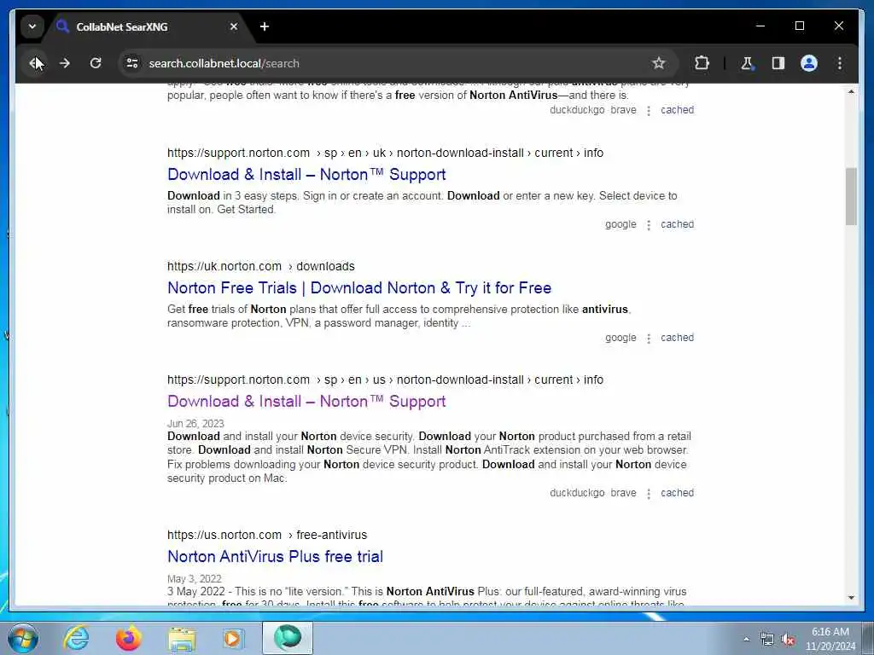Open Windows Explorer from taskbar
Viewport: 874px width, 655px height.
(x=182, y=638)
